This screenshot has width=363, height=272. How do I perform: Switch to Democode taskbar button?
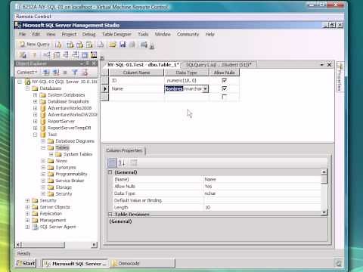pyautogui.click(x=142, y=264)
